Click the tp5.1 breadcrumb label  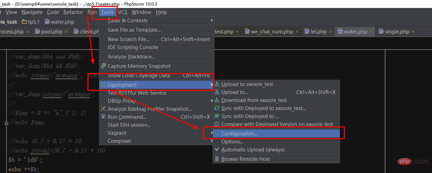click(x=34, y=22)
